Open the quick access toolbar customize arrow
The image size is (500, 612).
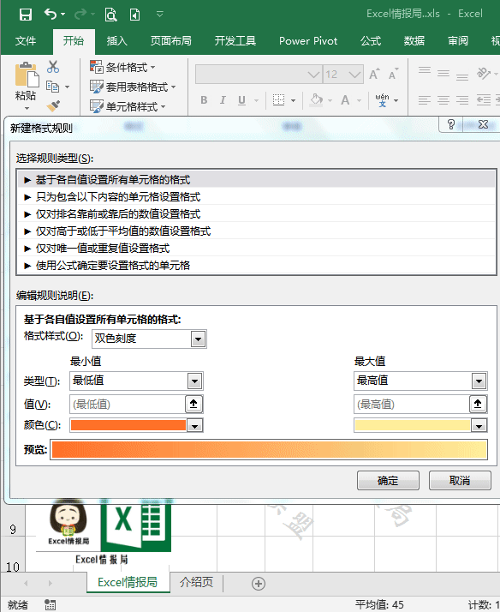(x=159, y=15)
